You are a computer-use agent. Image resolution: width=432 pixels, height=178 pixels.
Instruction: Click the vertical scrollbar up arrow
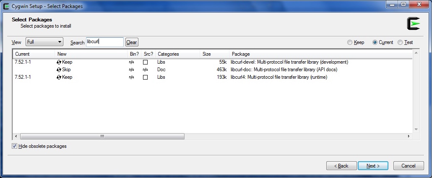416,52
